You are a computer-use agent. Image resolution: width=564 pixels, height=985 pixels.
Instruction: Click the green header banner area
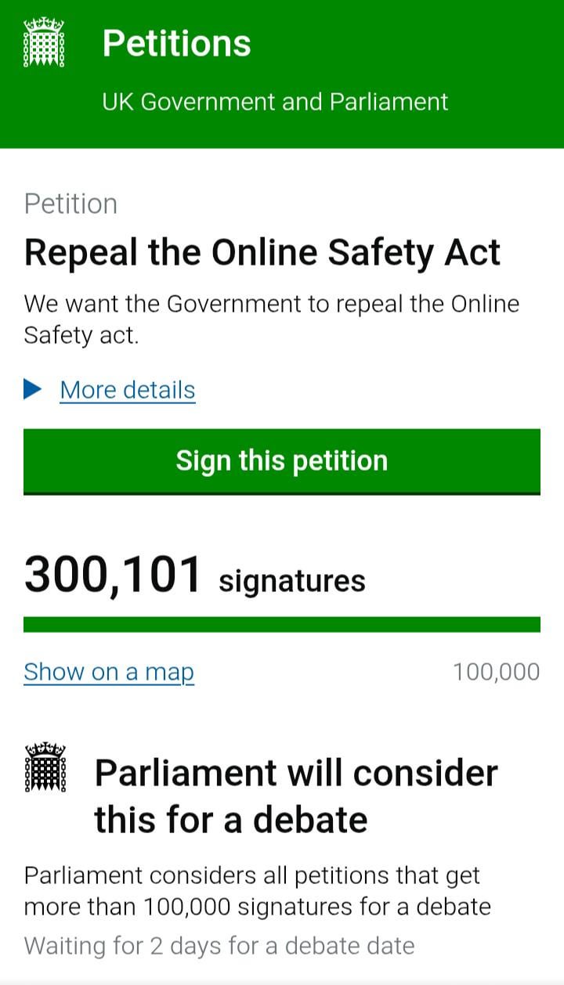pyautogui.click(x=282, y=74)
